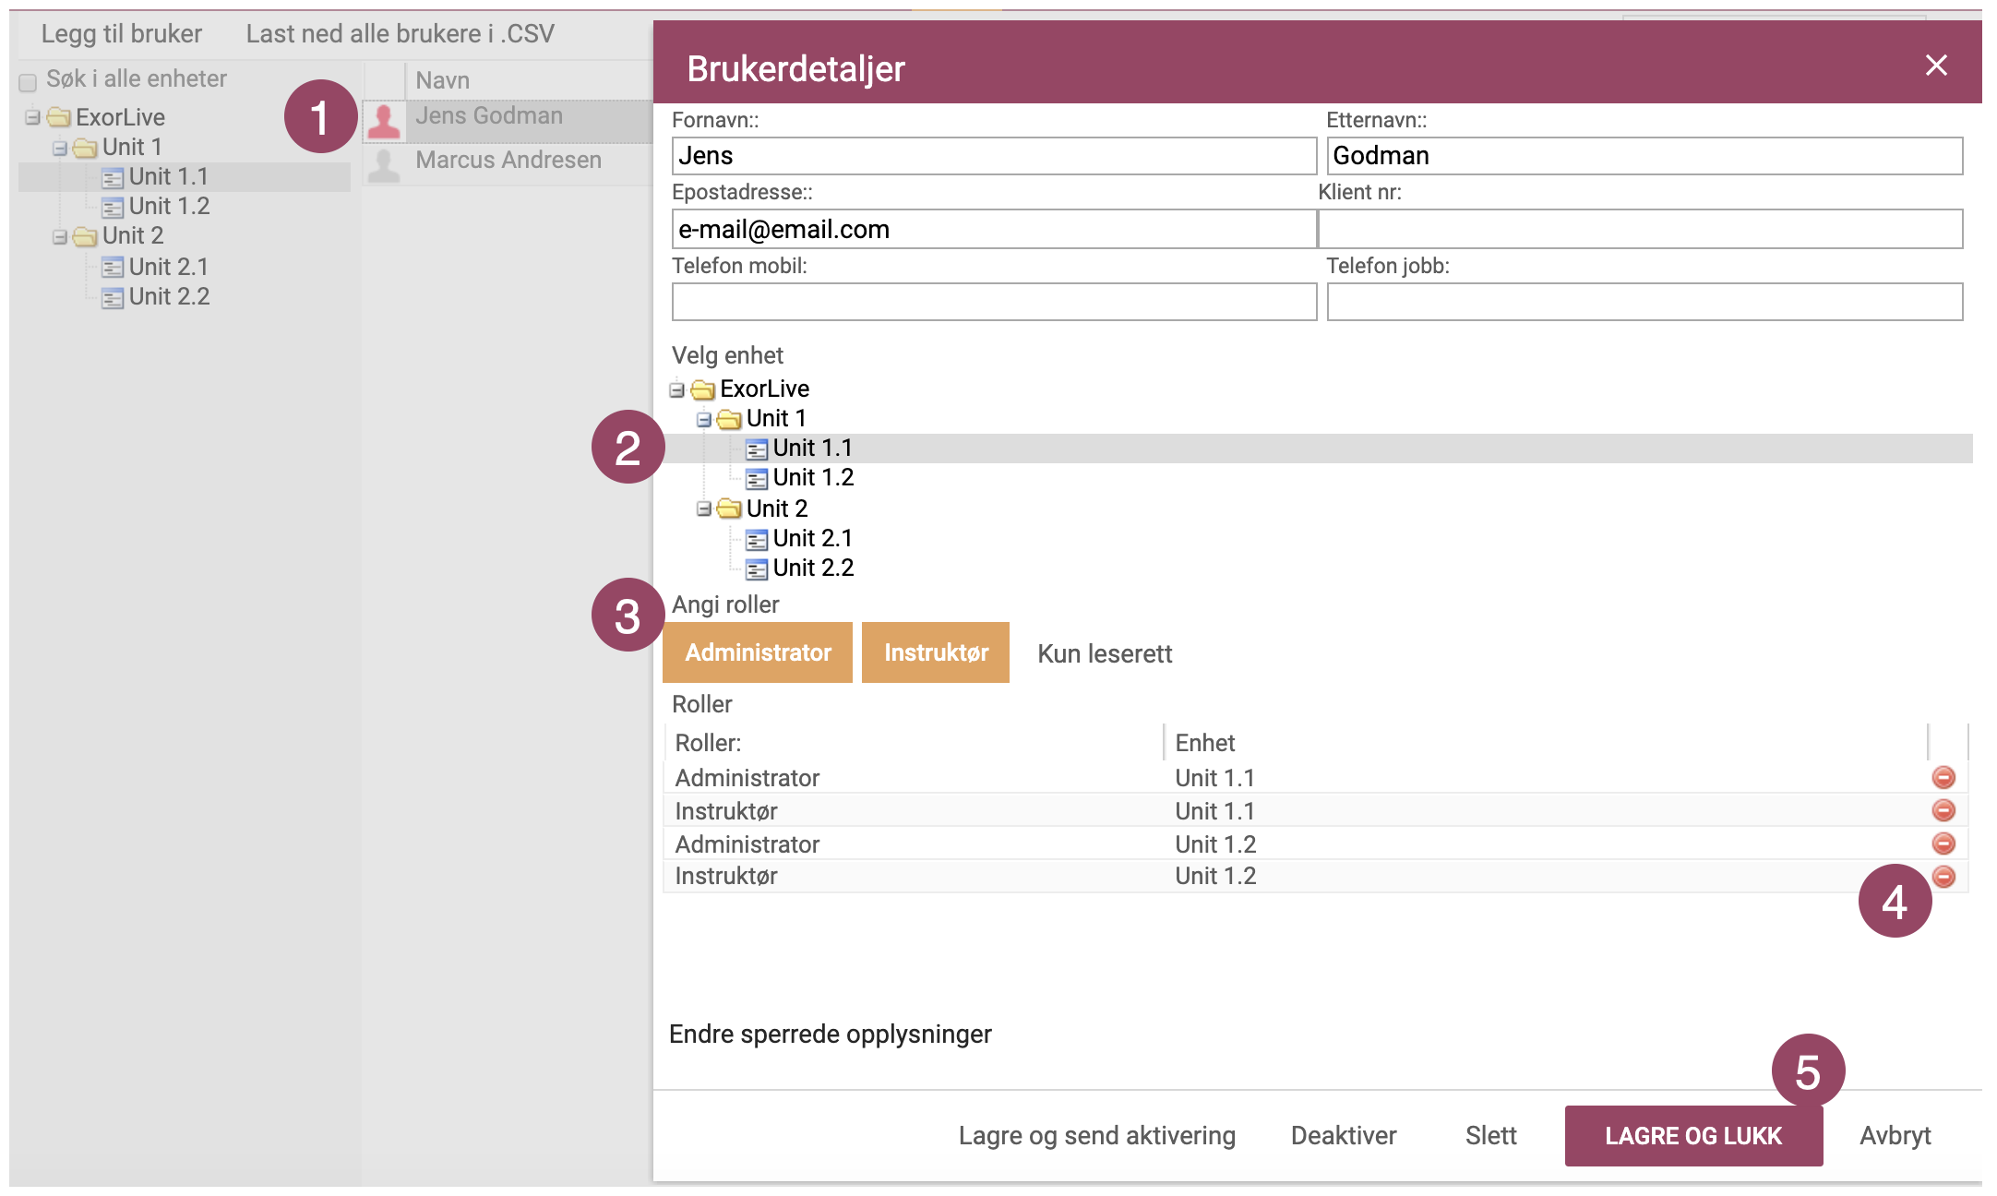Click Jens Godman's red user avatar icon
Viewport: 1997px width, 1196px height.
[x=385, y=120]
